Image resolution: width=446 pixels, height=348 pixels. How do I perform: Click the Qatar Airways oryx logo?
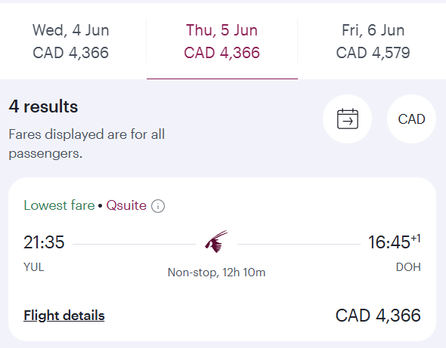point(216,242)
